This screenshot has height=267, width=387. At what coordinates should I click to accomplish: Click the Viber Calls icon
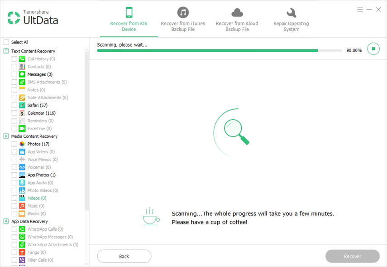[22, 260]
